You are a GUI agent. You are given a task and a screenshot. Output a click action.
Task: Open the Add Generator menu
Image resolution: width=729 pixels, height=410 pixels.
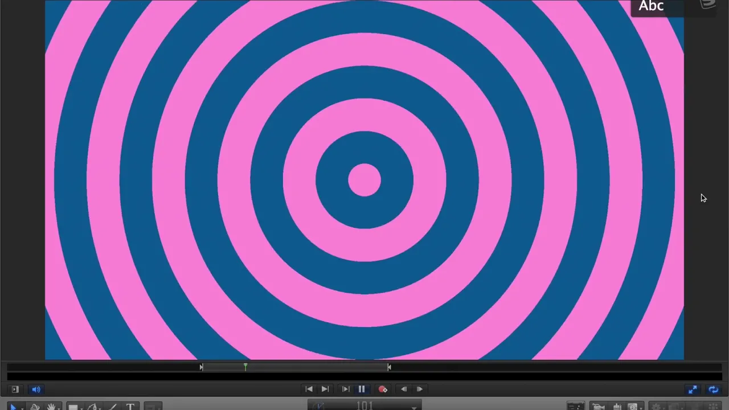[x=633, y=407]
